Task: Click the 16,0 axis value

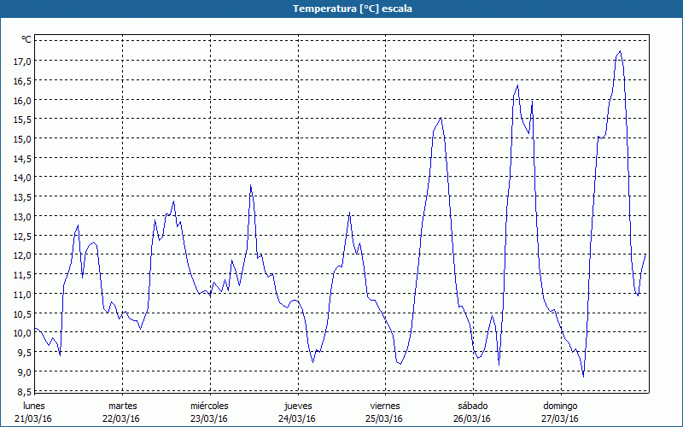Action: (23, 101)
